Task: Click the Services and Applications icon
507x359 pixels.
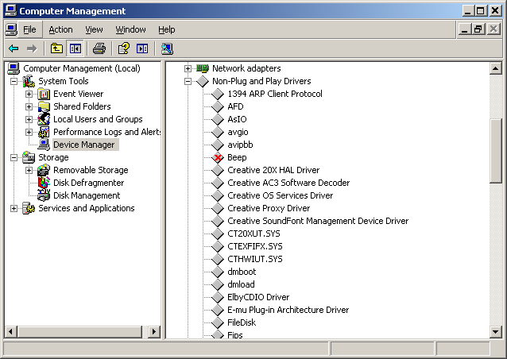Action: 29,208
